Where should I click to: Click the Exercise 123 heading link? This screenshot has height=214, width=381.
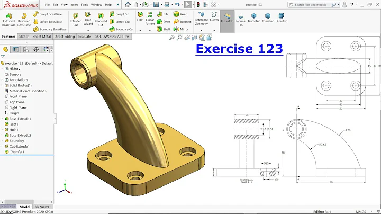pyautogui.click(x=239, y=49)
